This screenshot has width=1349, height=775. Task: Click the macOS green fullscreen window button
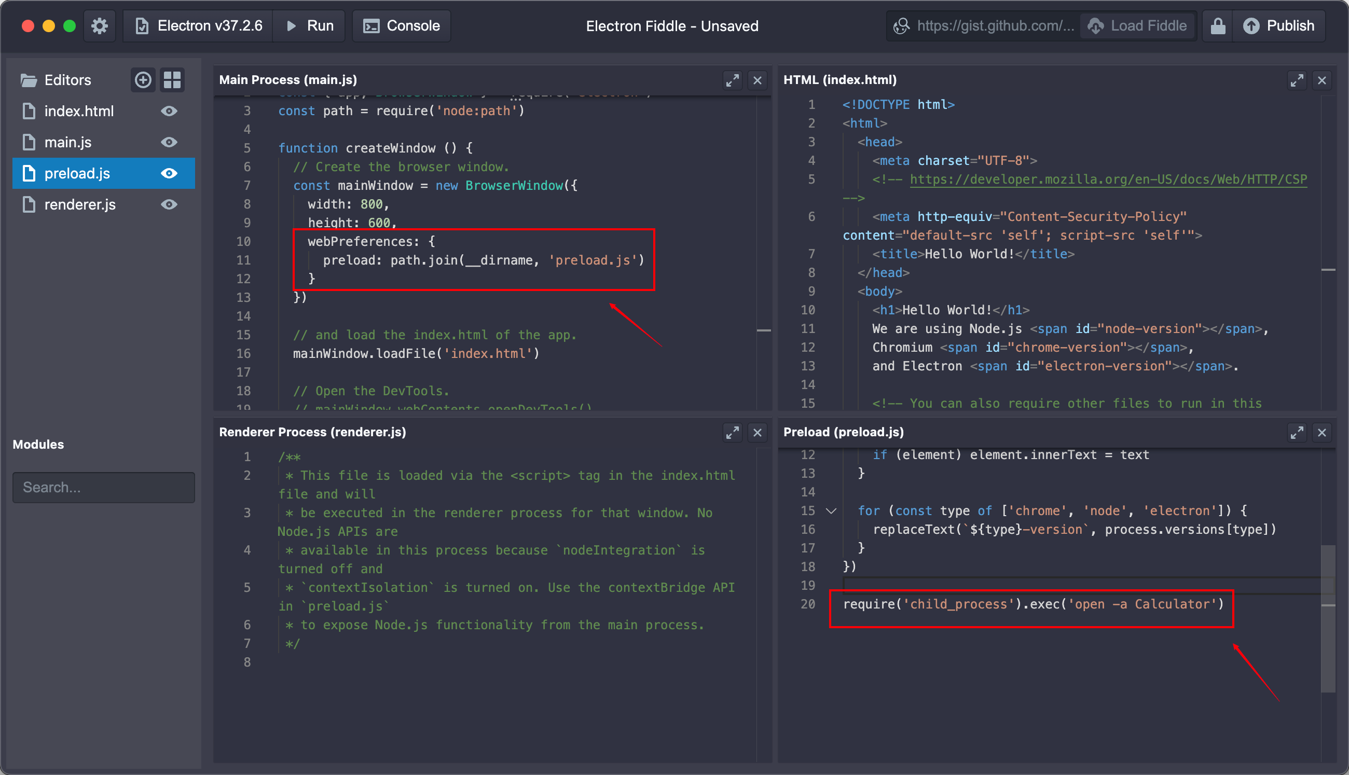(69, 25)
